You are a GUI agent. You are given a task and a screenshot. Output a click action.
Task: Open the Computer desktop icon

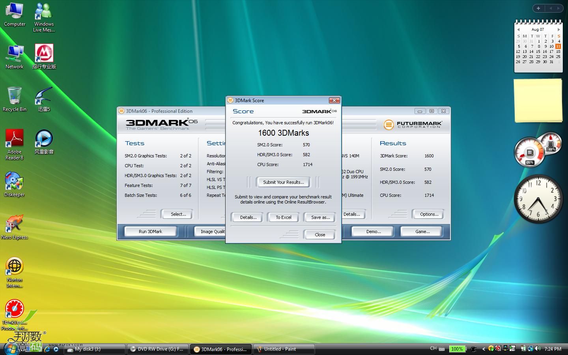click(15, 15)
